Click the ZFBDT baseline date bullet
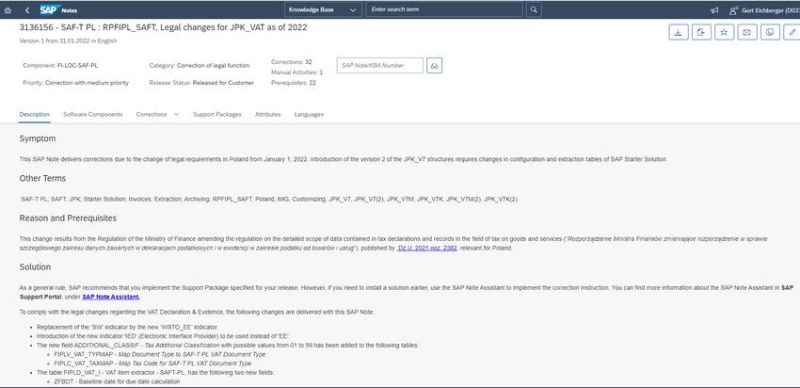Viewport: 800px width, 388px height. coord(117,381)
